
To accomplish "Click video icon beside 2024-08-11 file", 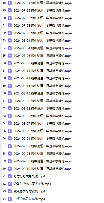I will [x=10, y=71].
